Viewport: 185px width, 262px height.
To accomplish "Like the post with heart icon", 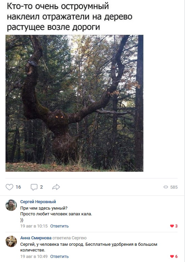I will pos(9,187).
